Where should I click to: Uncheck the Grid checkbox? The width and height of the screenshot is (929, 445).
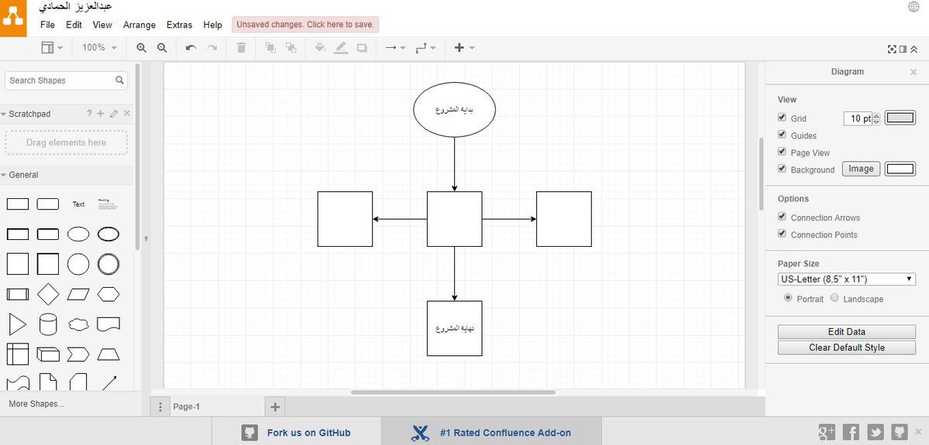point(782,118)
